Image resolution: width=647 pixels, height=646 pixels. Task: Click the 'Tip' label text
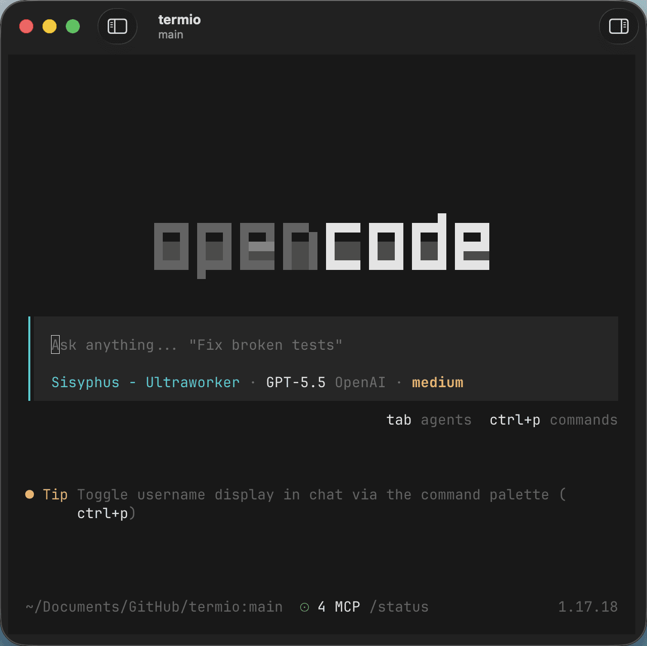pos(55,494)
